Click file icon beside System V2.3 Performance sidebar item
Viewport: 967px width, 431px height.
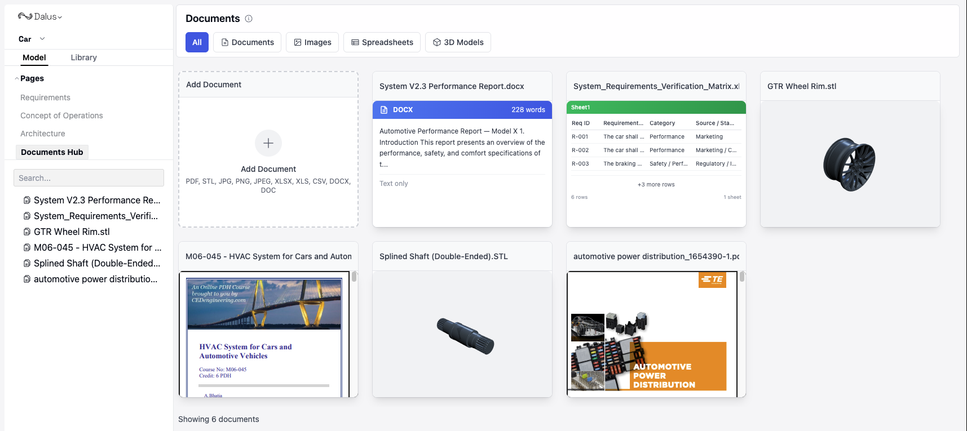[x=27, y=200]
